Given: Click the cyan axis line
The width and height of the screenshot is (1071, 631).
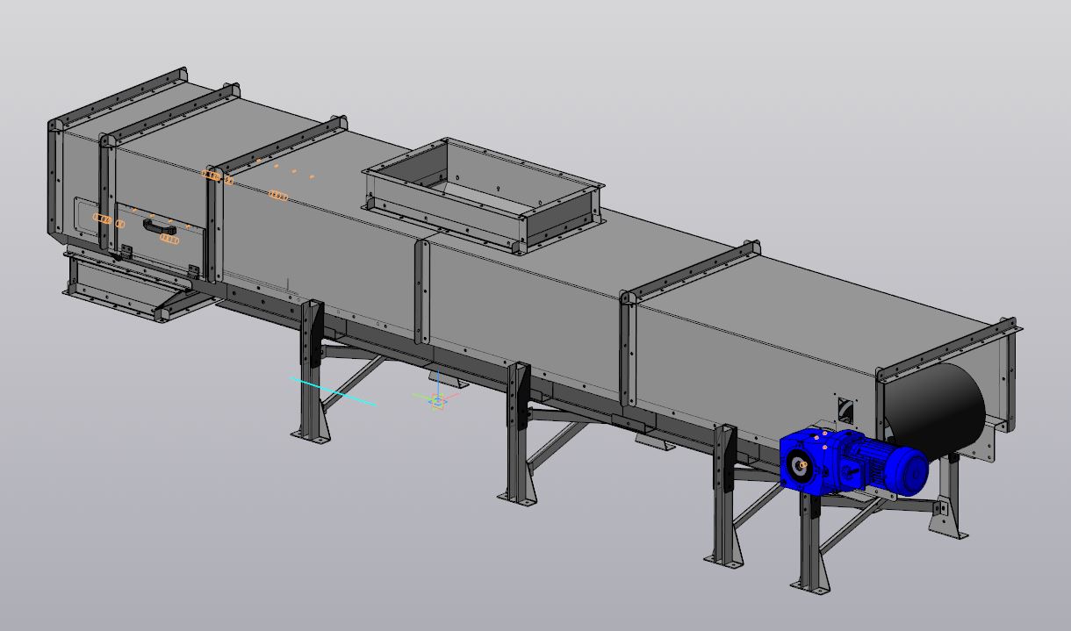Looking at the screenshot, I should tap(334, 392).
